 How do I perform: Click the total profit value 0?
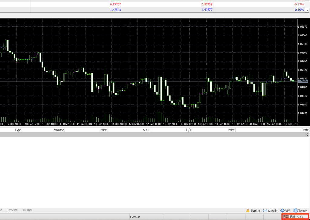coord(307,135)
